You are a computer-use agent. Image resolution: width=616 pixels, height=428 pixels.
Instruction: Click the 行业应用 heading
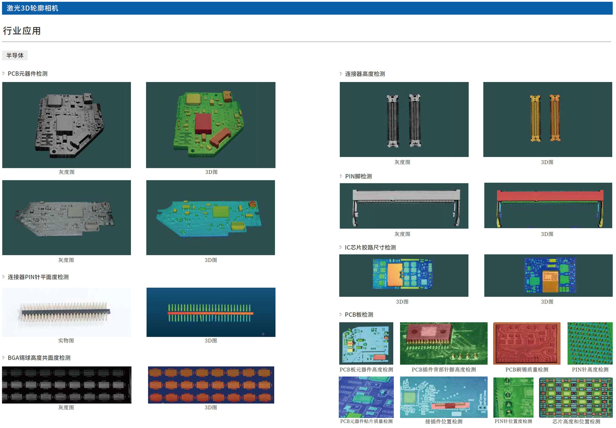pos(22,31)
